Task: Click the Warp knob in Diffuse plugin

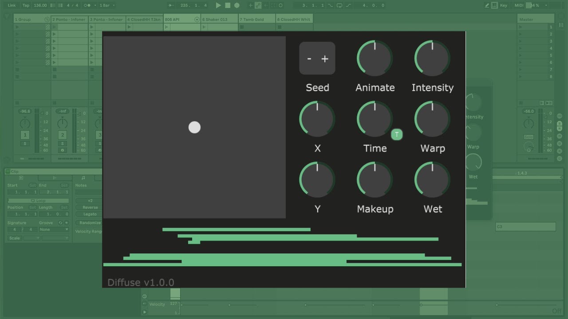Action: (x=433, y=119)
